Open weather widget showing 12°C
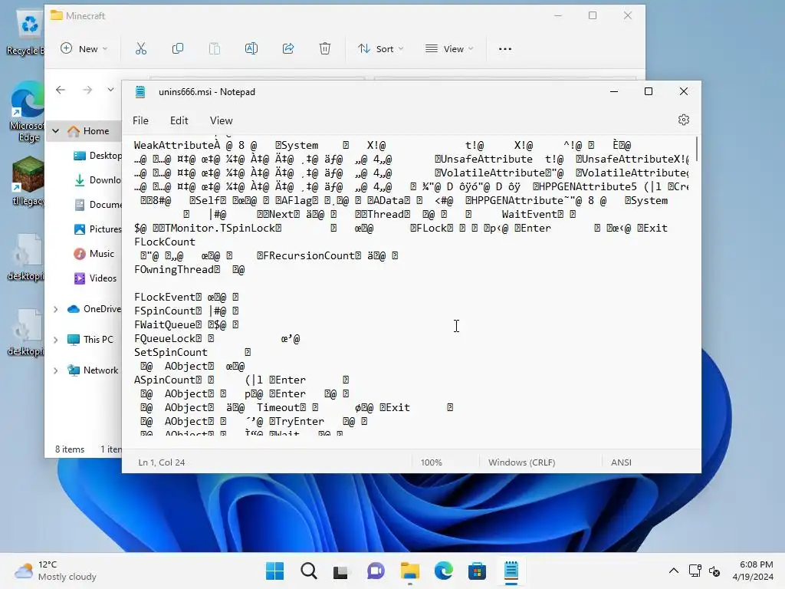Viewport: 785px width, 589px height. point(55,571)
